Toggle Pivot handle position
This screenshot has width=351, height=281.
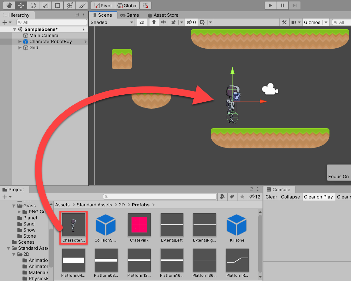click(103, 5)
